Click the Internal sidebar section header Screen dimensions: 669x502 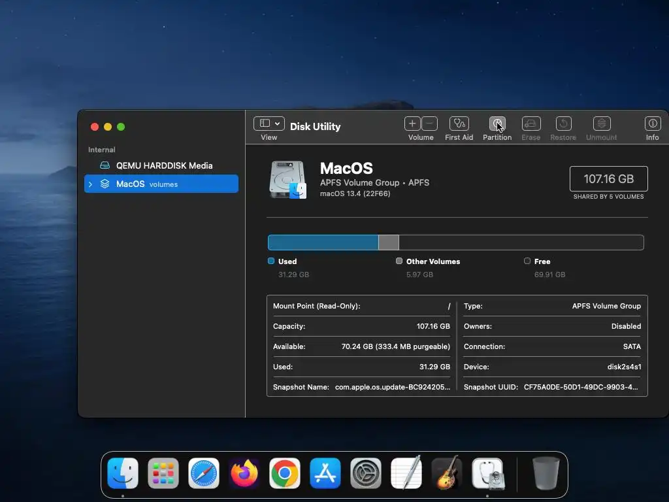(101, 150)
